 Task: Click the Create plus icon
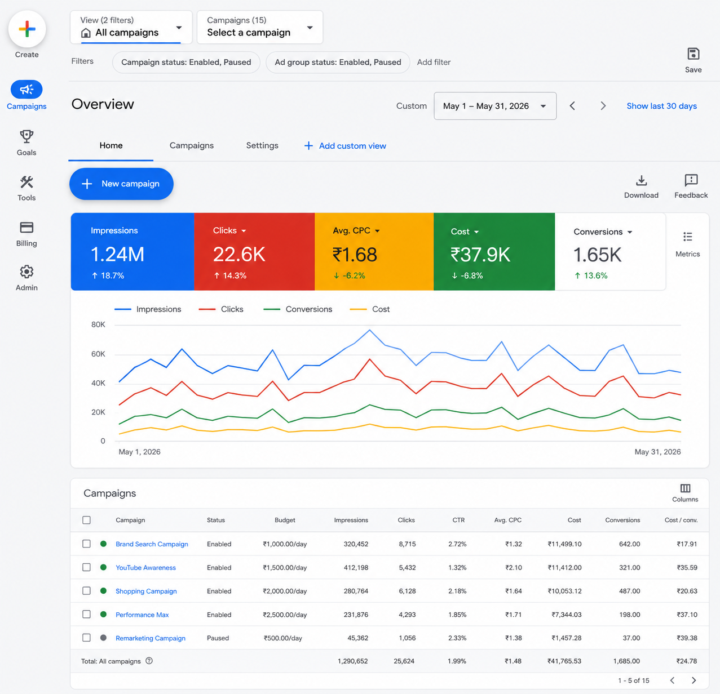click(x=27, y=29)
